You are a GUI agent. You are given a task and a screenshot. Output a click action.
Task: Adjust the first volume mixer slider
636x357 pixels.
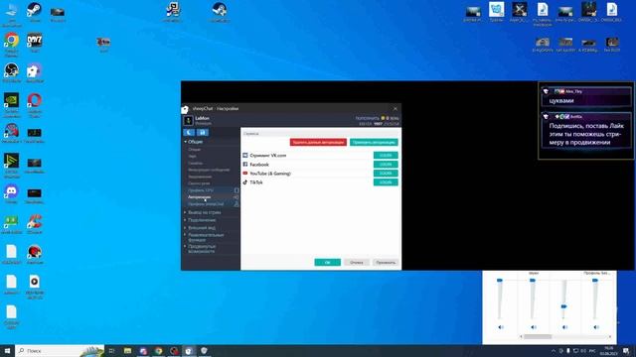[x=500, y=280]
